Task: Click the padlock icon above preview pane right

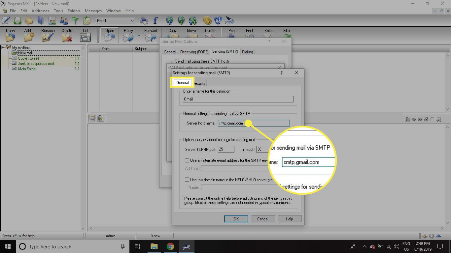Action: point(426,119)
